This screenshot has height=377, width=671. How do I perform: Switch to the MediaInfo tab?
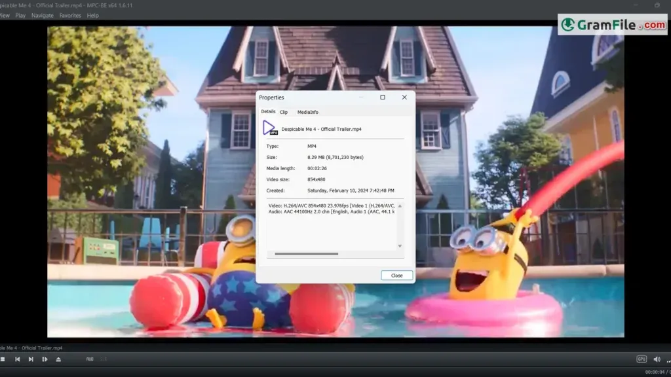pos(308,112)
